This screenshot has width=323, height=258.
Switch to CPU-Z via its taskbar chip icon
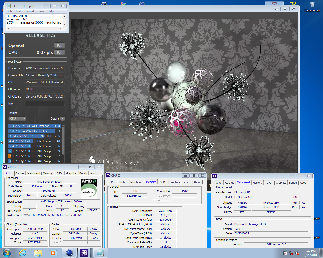[84, 253]
